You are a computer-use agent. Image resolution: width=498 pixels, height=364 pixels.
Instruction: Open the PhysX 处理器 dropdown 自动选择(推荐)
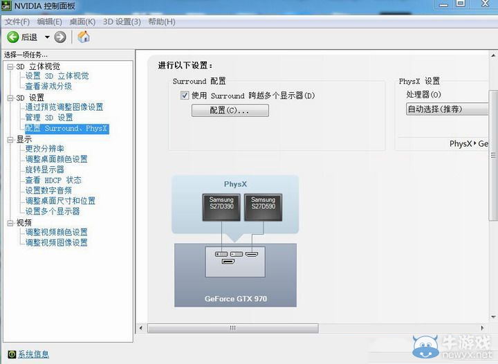[448, 109]
